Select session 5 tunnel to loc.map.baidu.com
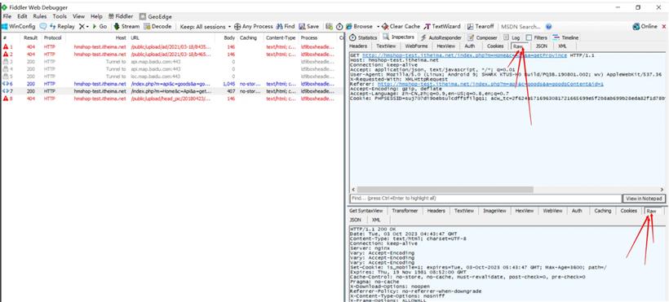Screen dimensions: 669x302 (x=171, y=77)
